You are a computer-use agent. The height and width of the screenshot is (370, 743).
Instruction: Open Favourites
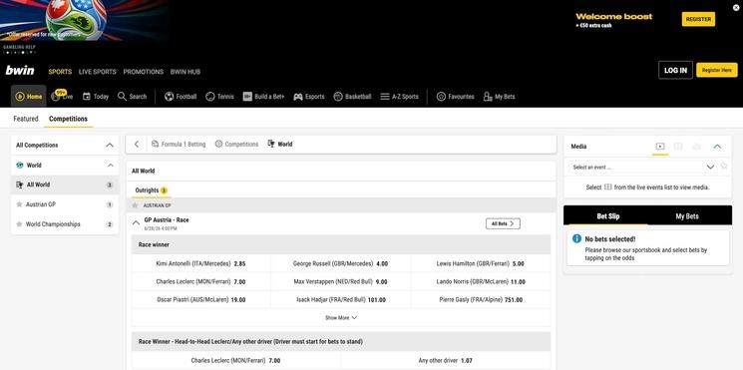click(x=455, y=96)
